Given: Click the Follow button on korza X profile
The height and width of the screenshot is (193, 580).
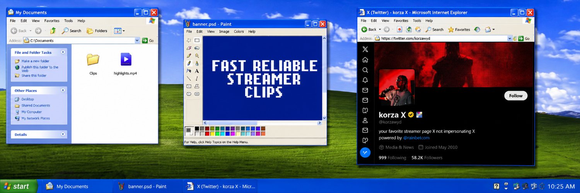Looking at the screenshot, I should pos(516,96).
